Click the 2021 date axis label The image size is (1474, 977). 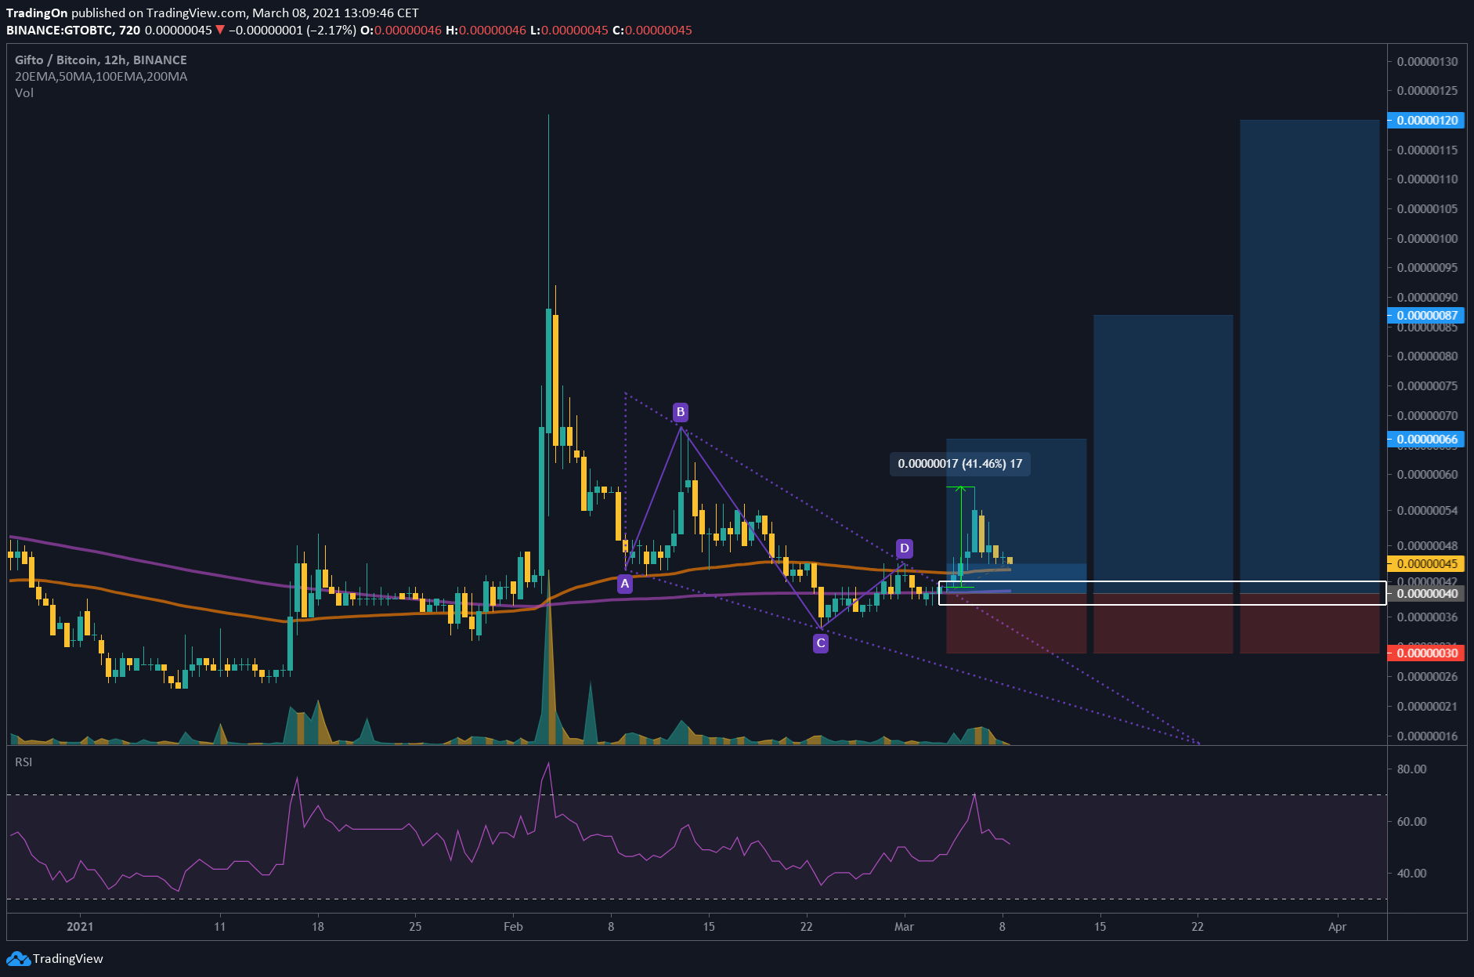pyautogui.click(x=80, y=926)
